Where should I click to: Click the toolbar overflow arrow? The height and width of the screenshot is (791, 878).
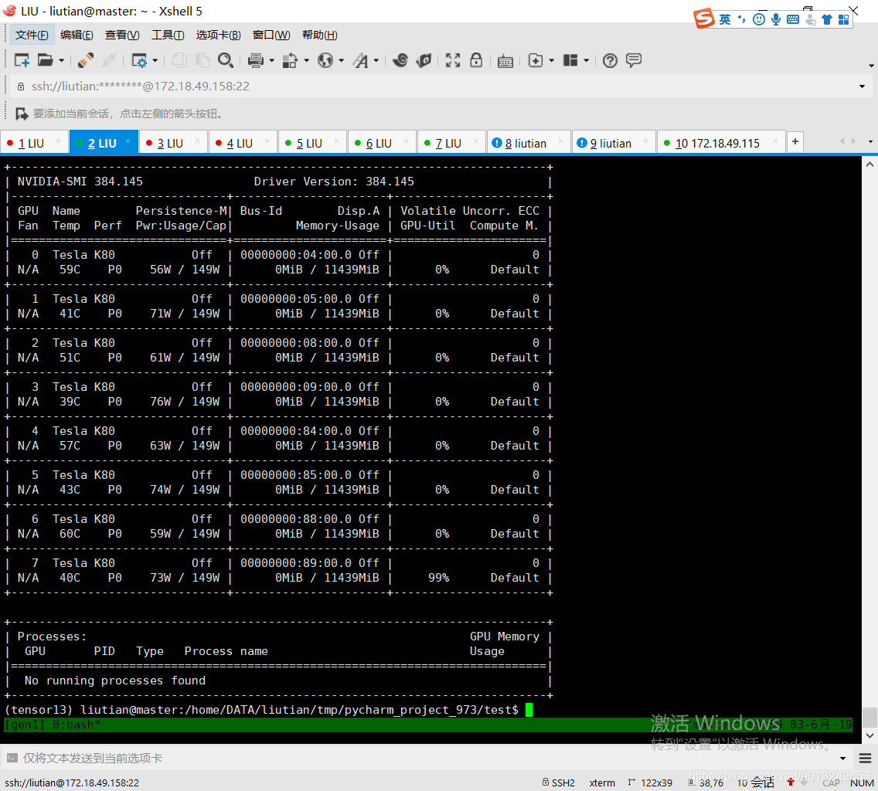(x=871, y=66)
